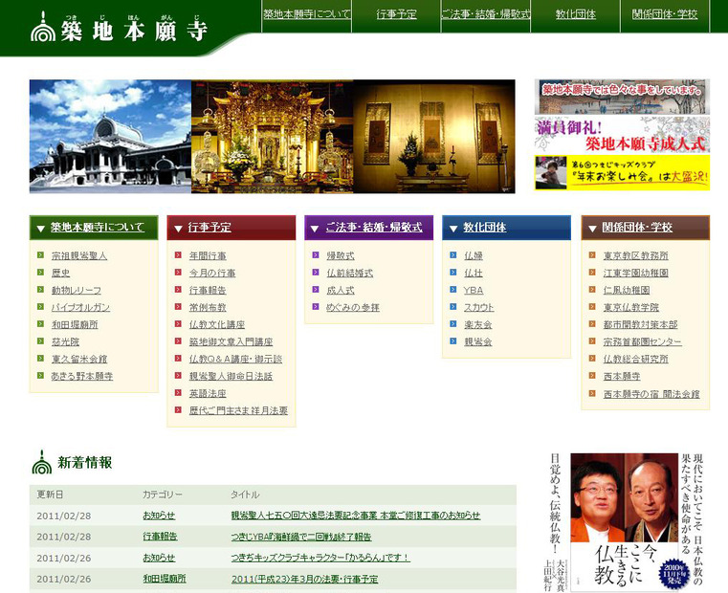The image size is (728, 593).
Task: Click the orange arrow icon beside 東京教区教務所
Action: 592,255
